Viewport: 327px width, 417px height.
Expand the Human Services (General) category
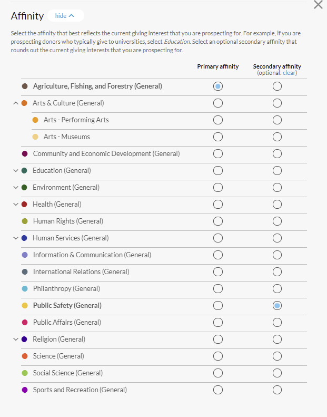pyautogui.click(x=15, y=238)
